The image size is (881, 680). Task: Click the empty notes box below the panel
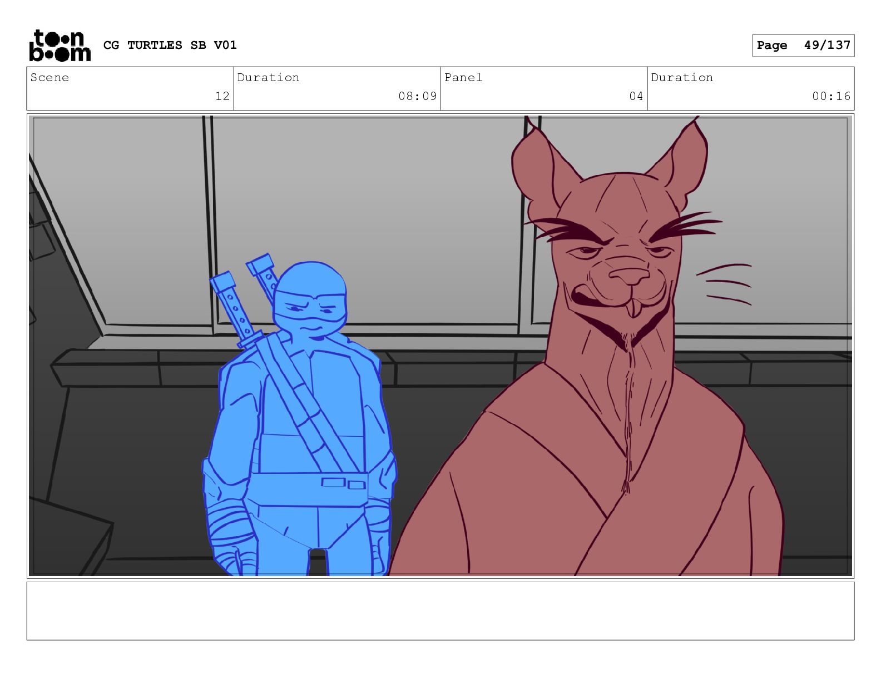tap(441, 611)
